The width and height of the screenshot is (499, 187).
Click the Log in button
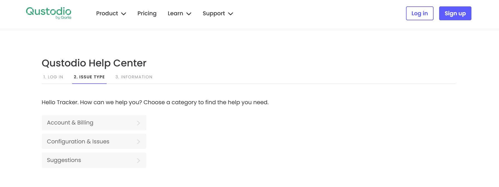tap(420, 13)
